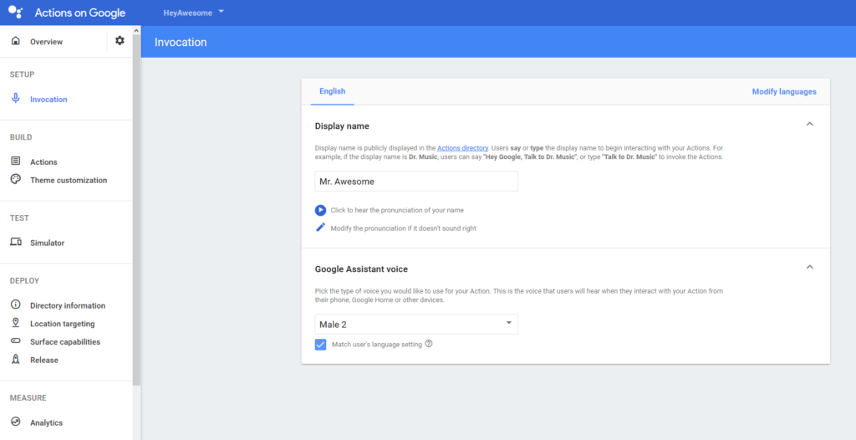Open the HeyAwesome project dropdown

(x=194, y=12)
